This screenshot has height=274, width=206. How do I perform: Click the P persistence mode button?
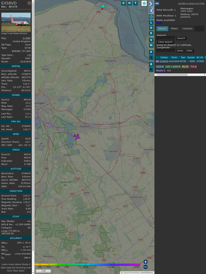coord(151,52)
